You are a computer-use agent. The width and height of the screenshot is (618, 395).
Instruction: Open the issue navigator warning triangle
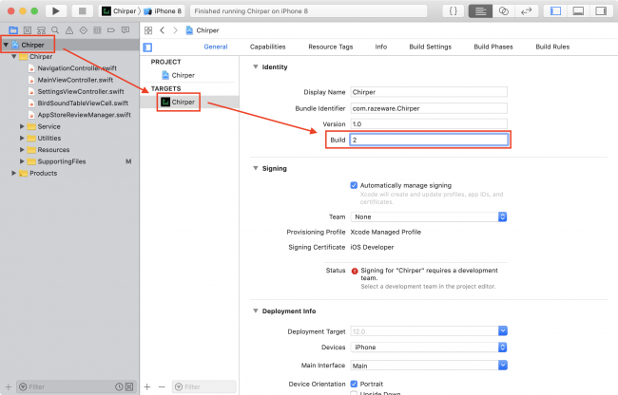pos(69,30)
